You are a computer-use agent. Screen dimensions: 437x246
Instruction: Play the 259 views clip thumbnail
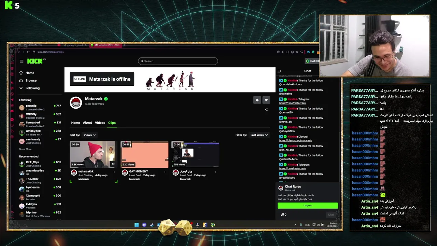tap(195, 154)
